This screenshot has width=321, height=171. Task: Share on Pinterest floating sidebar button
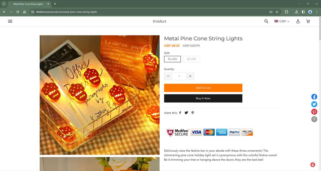(x=314, y=112)
